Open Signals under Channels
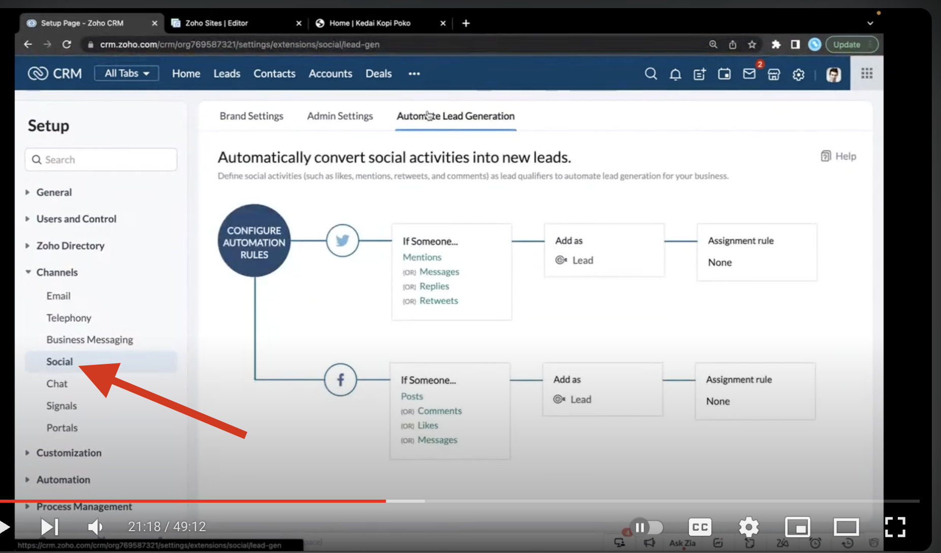Image resolution: width=941 pixels, height=553 pixels. 61,406
